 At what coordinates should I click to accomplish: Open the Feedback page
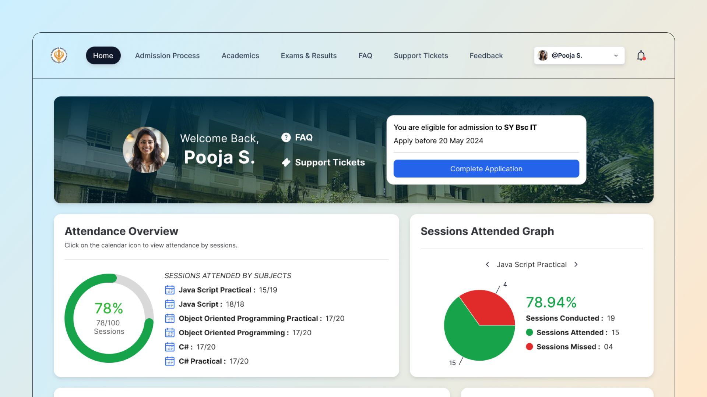click(x=486, y=56)
